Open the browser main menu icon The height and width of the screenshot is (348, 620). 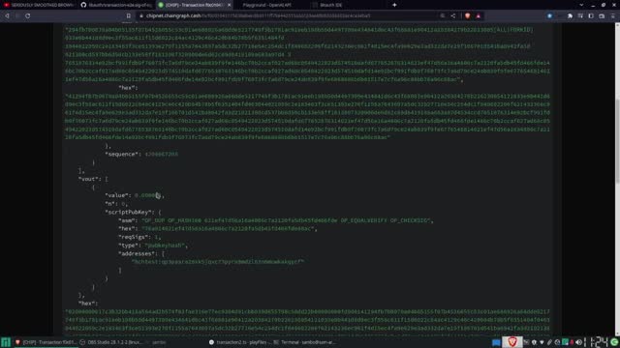[x=613, y=15]
